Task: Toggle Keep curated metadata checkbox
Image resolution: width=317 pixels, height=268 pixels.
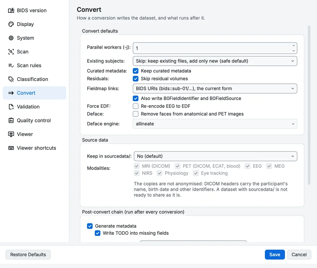Action: [x=136, y=71]
